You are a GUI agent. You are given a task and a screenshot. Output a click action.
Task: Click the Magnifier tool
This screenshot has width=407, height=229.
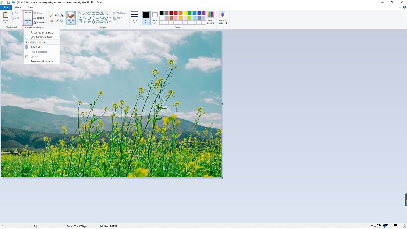(62, 21)
